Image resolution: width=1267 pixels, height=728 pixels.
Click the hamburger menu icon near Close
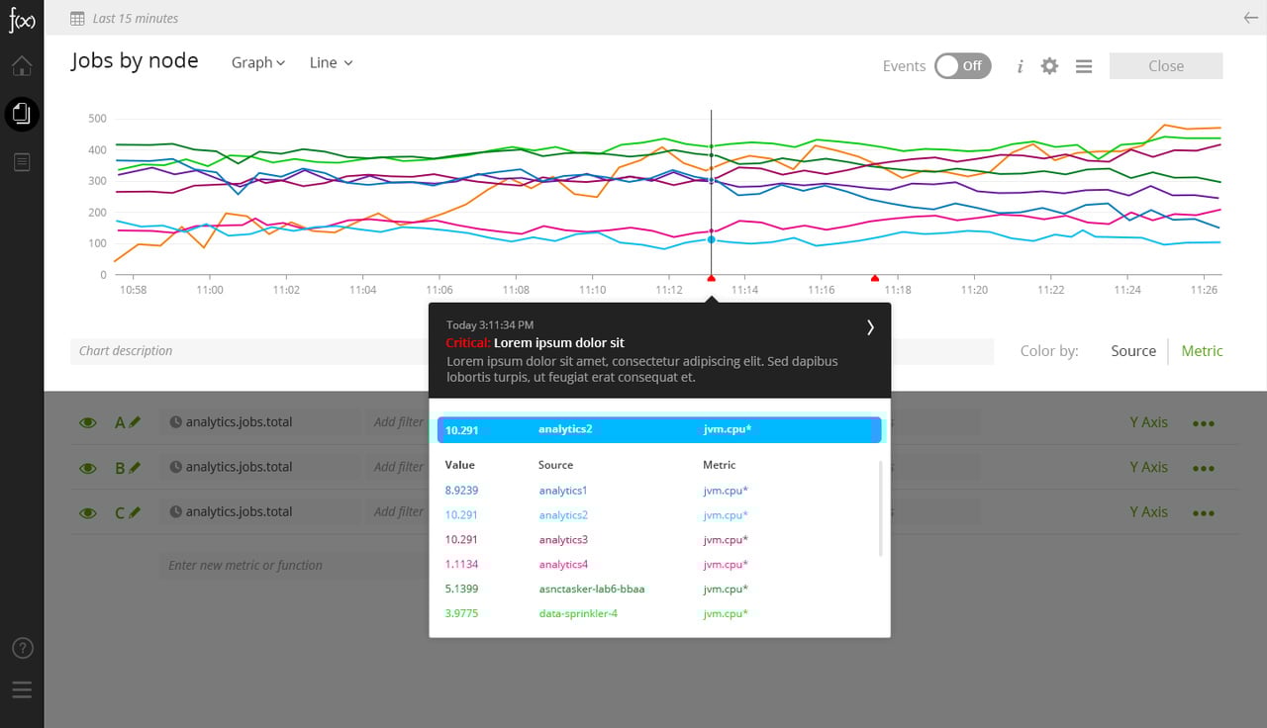coord(1084,65)
